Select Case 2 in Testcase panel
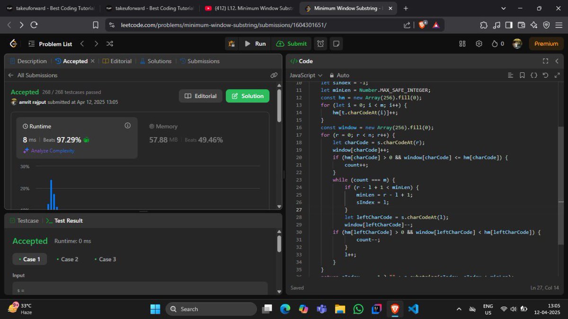This screenshot has height=319, width=568. [68, 259]
